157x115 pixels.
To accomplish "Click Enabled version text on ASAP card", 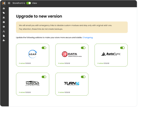I will pyautogui.click(x=25, y=63).
